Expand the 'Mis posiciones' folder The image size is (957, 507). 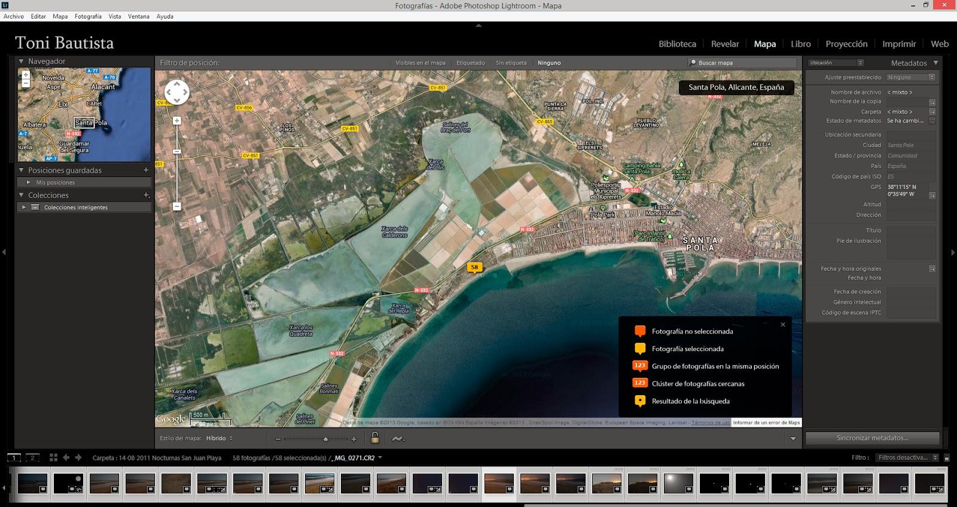point(28,182)
